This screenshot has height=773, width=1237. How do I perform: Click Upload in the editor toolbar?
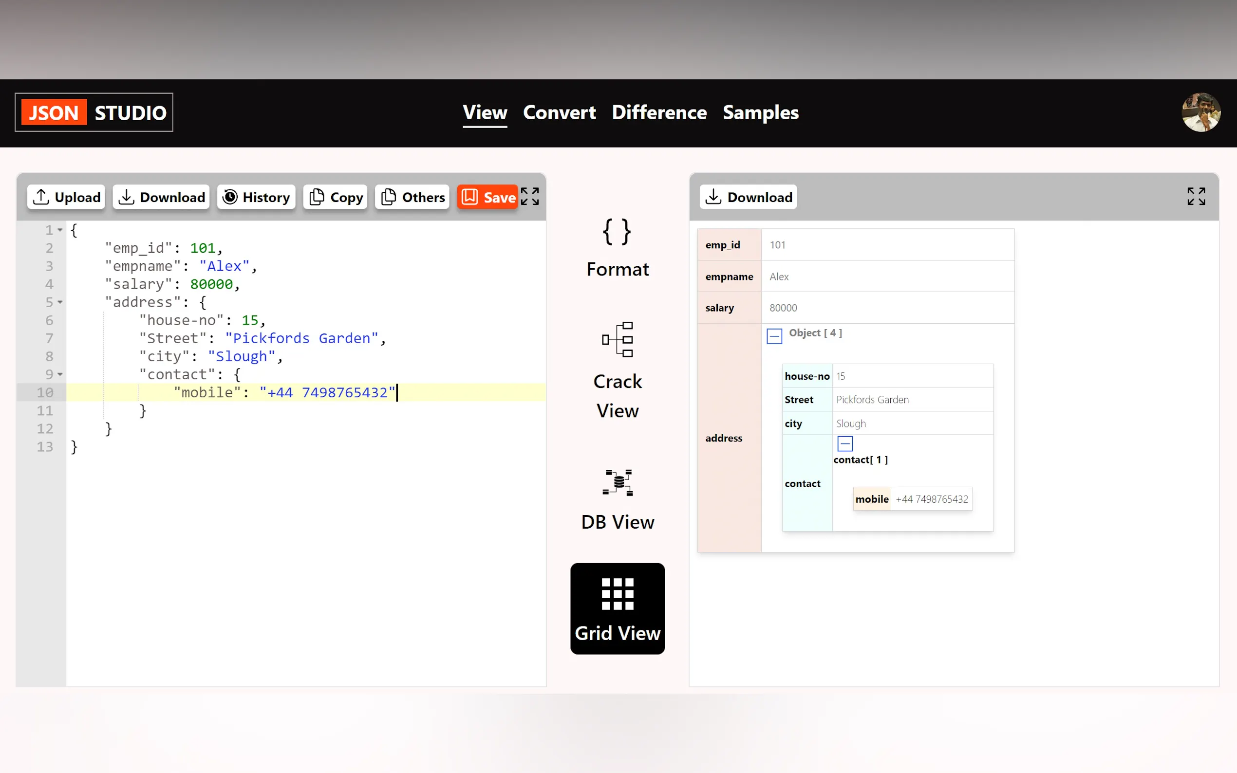coord(67,197)
